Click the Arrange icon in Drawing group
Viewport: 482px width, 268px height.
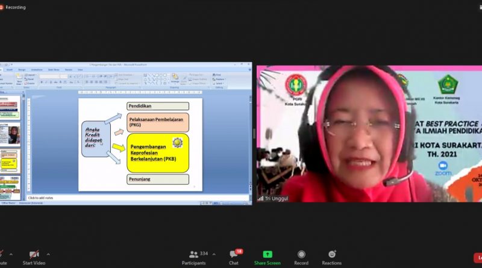(175, 78)
